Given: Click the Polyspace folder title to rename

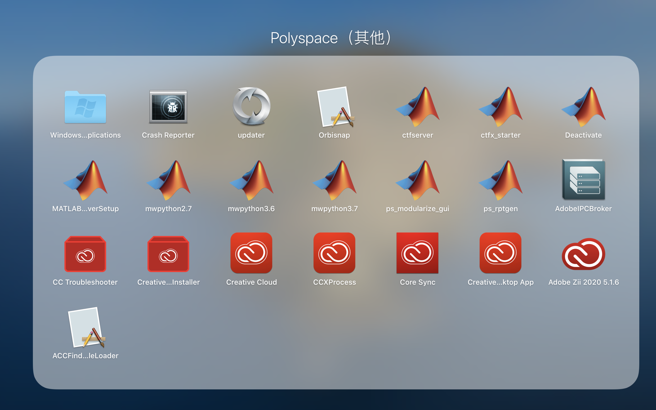Looking at the screenshot, I should (x=332, y=38).
